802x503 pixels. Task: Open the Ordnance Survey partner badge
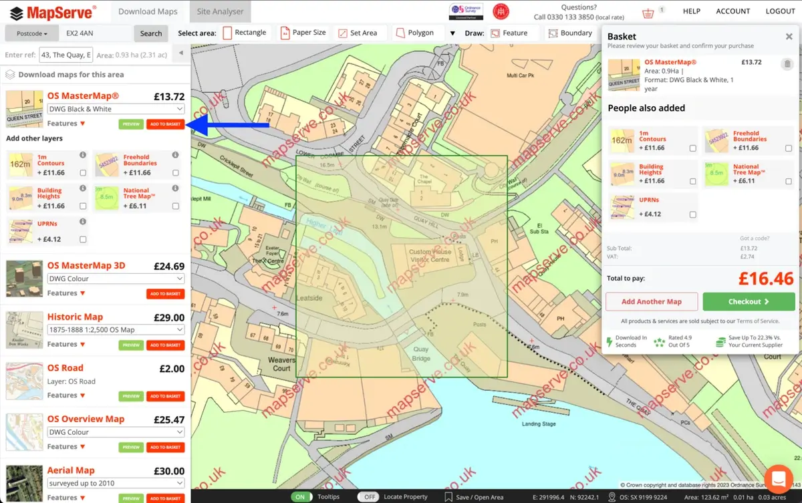coord(466,11)
